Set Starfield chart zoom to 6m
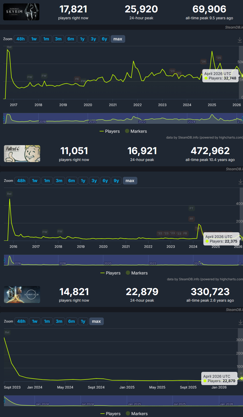243x417 pixels. [72, 321]
